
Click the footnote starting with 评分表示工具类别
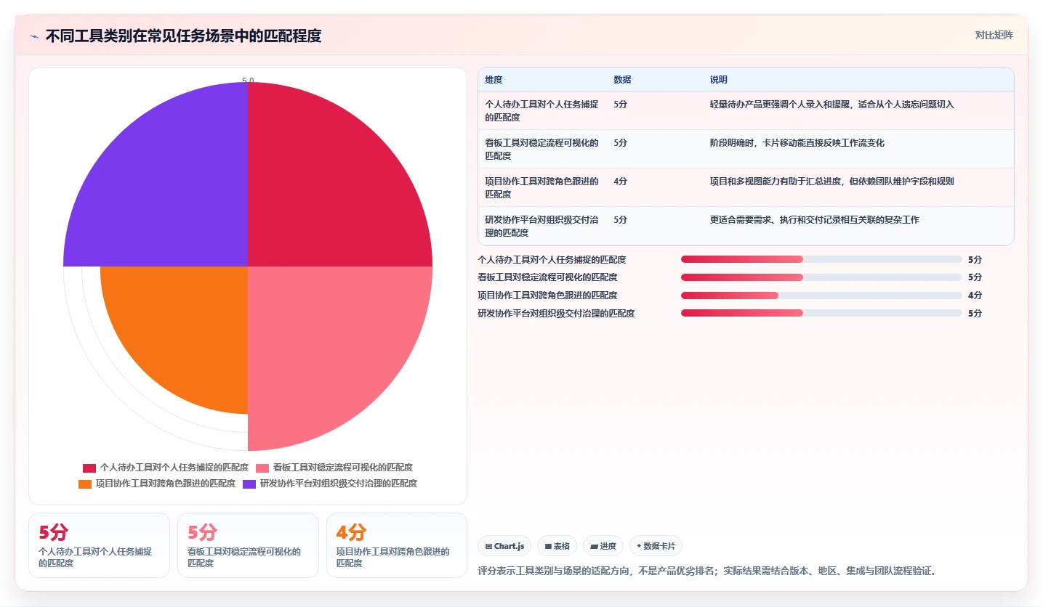pos(709,571)
